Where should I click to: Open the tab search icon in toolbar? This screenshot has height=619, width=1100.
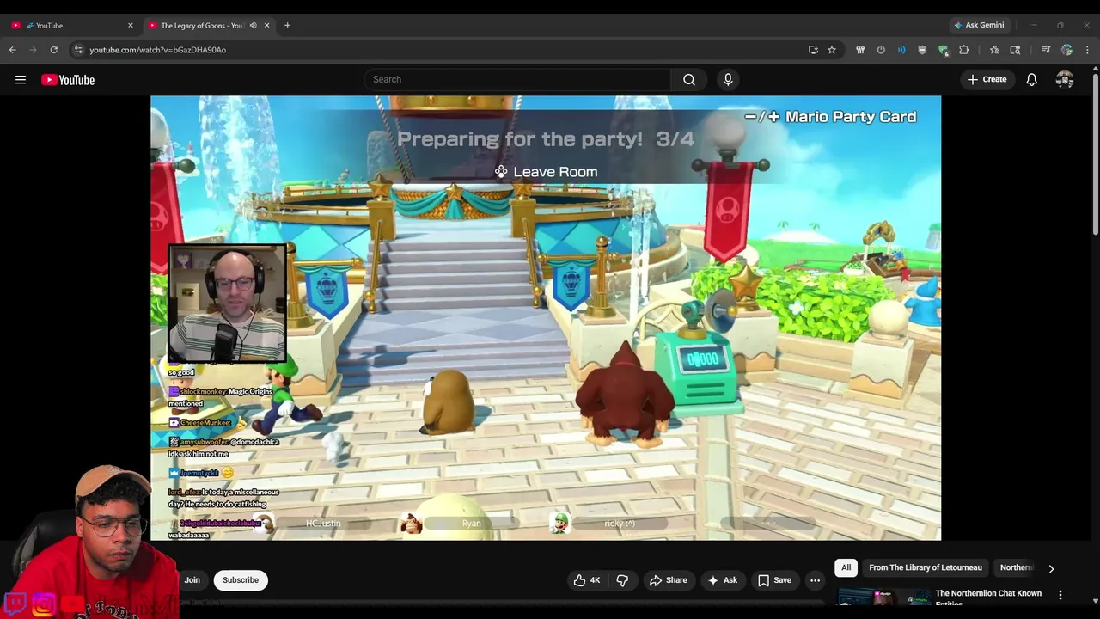[x=1015, y=50]
